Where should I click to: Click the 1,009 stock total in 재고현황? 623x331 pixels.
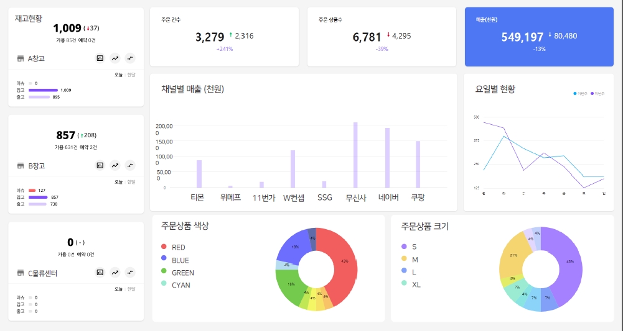pyautogui.click(x=67, y=28)
